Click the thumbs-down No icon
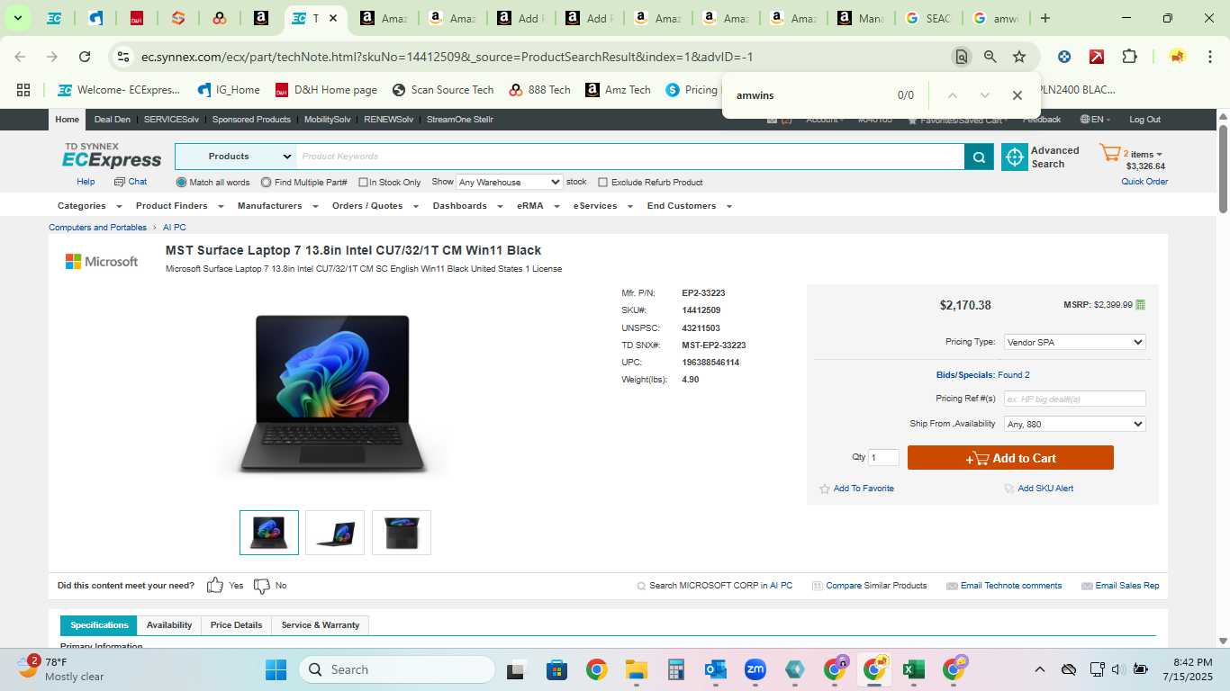Image resolution: width=1230 pixels, height=691 pixels. (x=262, y=586)
